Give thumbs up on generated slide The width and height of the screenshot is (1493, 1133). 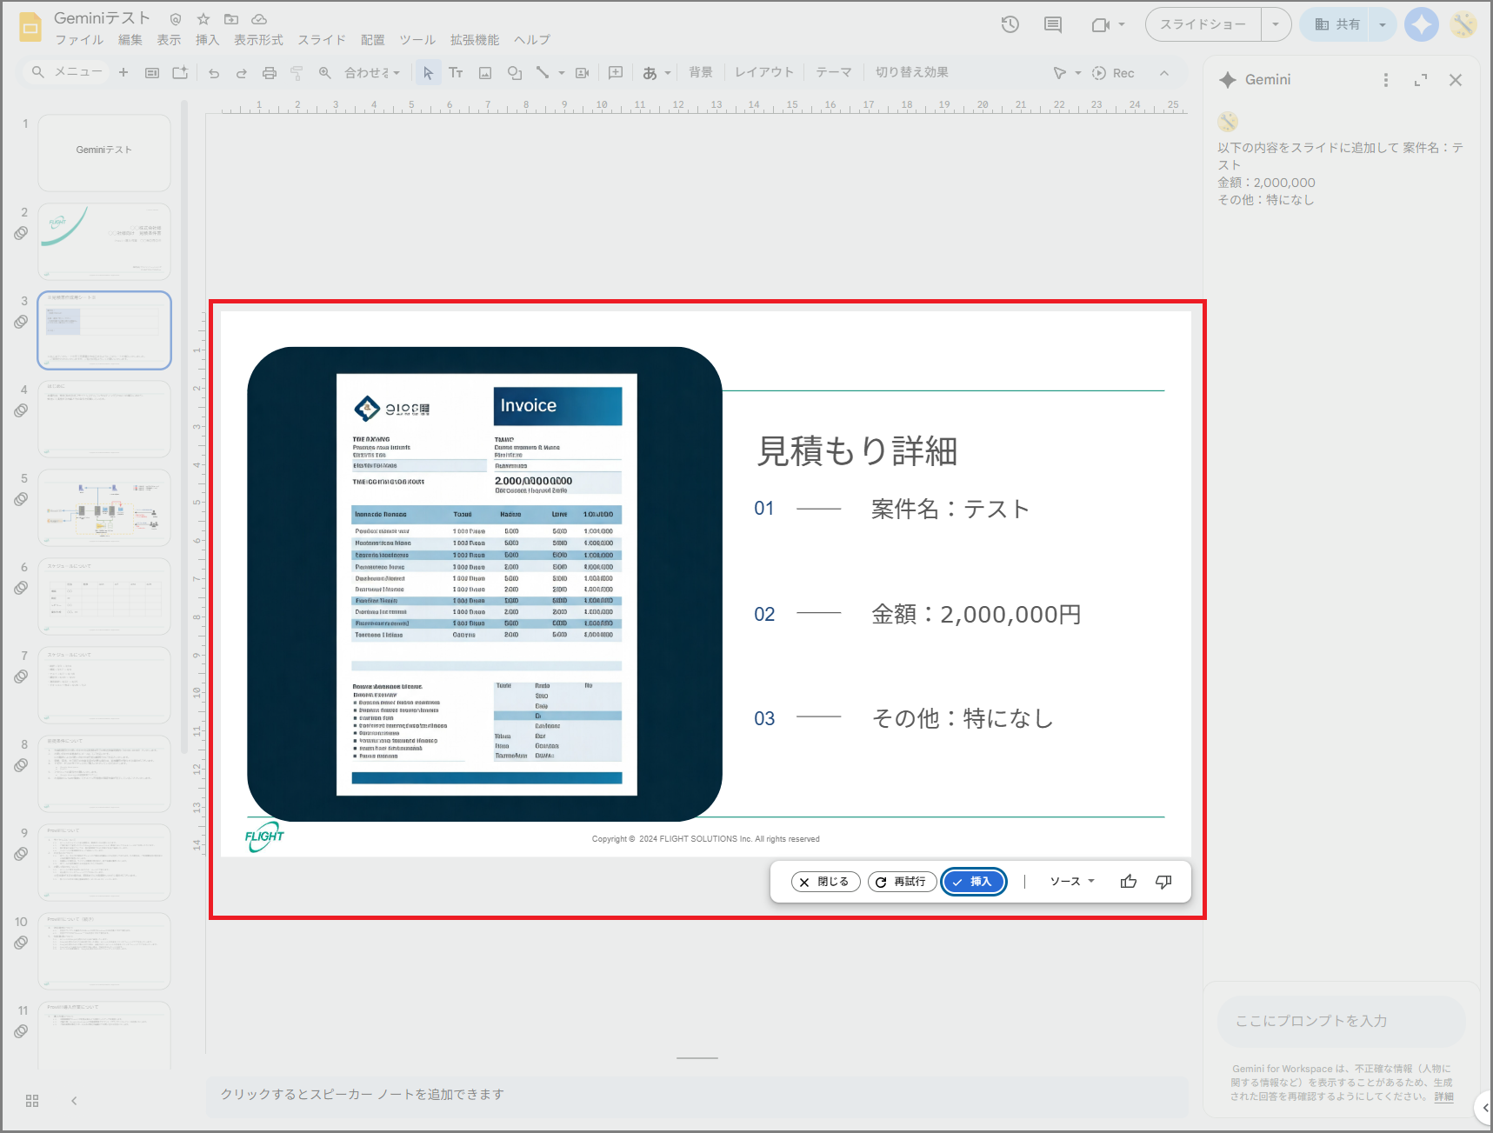click(1129, 882)
